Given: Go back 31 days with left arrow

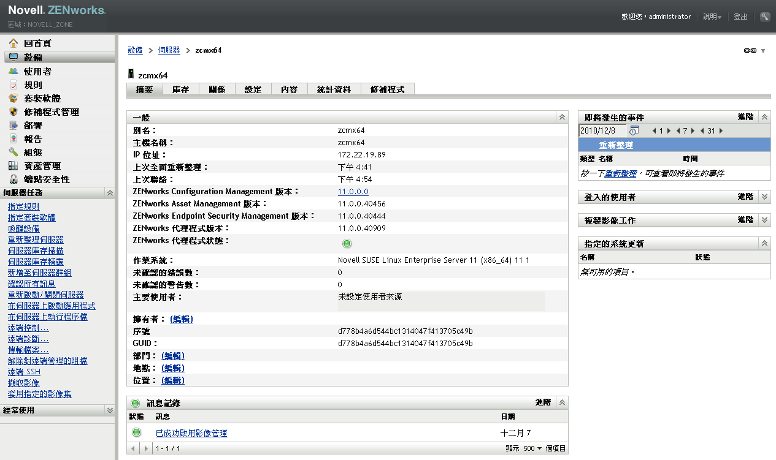Looking at the screenshot, I should [x=702, y=130].
